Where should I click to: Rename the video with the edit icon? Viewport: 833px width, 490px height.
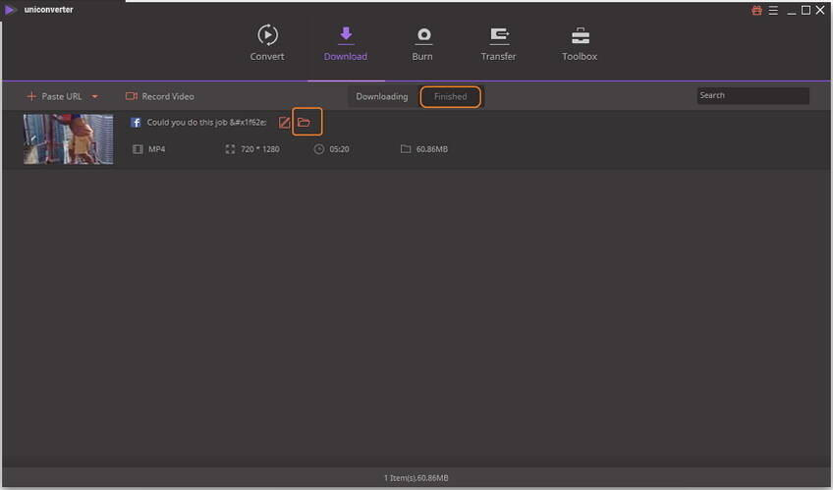pos(284,123)
